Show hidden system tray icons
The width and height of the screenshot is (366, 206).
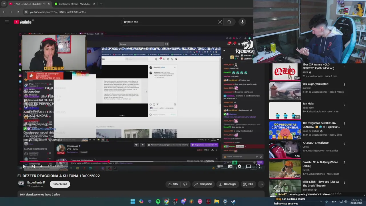(321, 201)
